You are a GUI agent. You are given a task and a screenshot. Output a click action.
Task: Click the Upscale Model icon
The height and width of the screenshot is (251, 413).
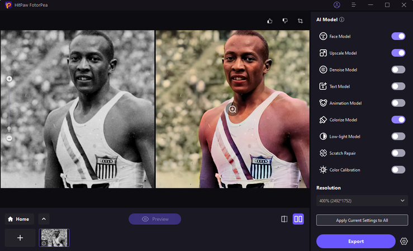click(323, 53)
